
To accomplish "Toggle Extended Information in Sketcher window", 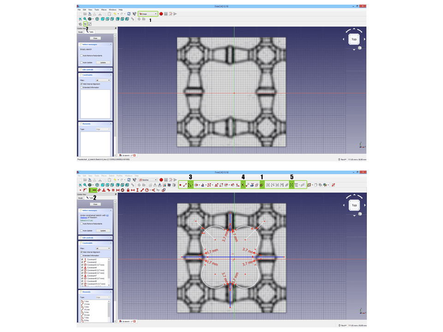I will [81, 255].
